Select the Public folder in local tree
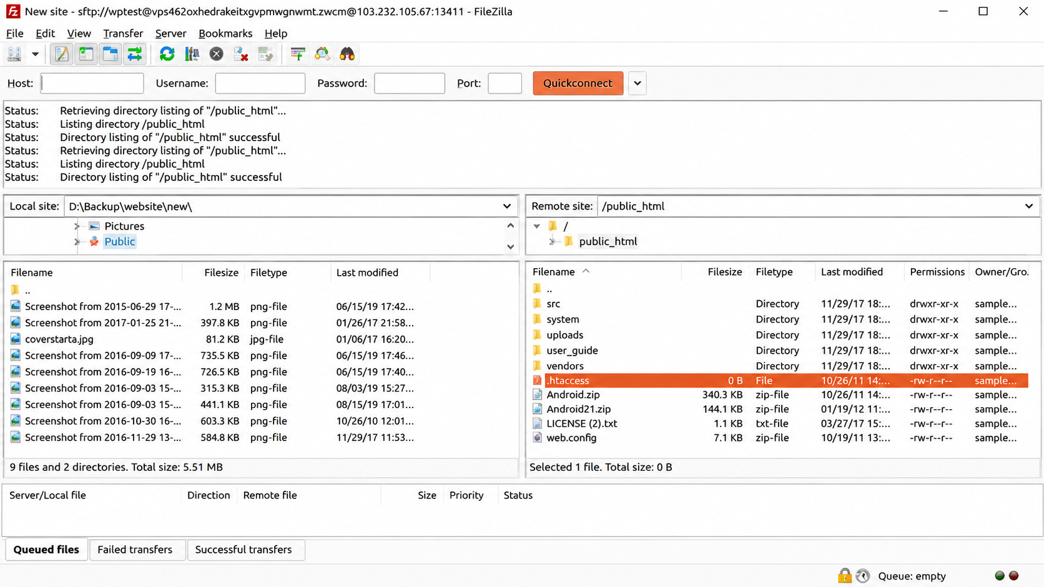The image size is (1044, 587). tap(119, 241)
